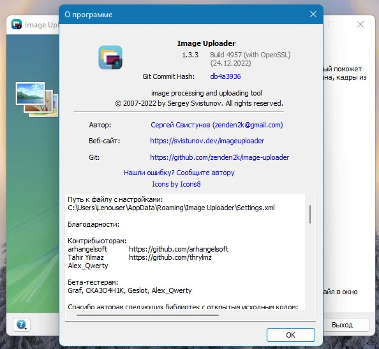Close the About dialog with the X button
This screenshot has width=379, height=349.
click(x=313, y=14)
